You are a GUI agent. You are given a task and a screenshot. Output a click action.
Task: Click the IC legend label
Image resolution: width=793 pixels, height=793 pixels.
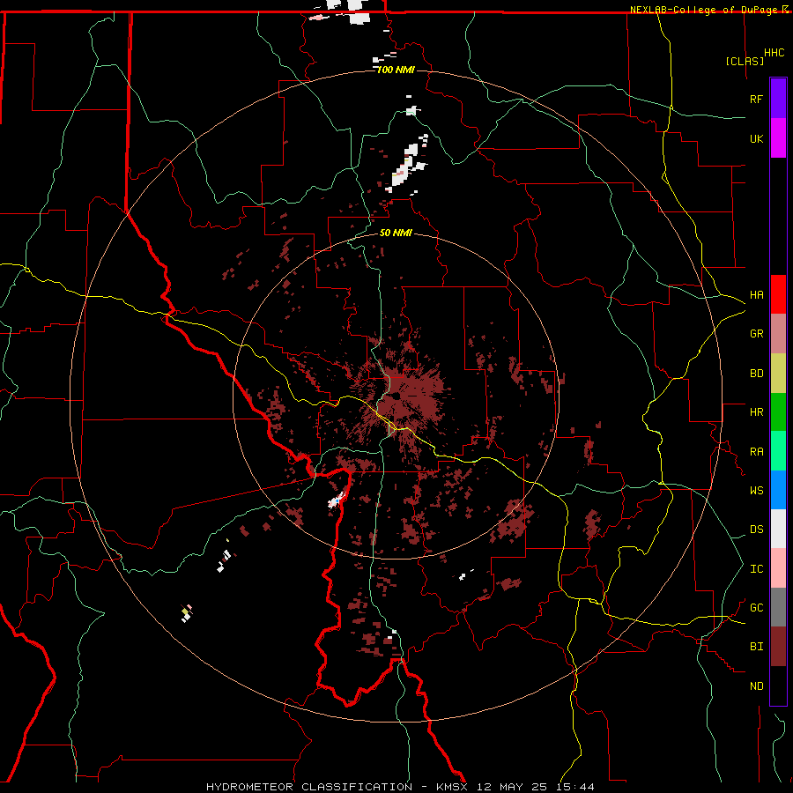pyautogui.click(x=756, y=569)
